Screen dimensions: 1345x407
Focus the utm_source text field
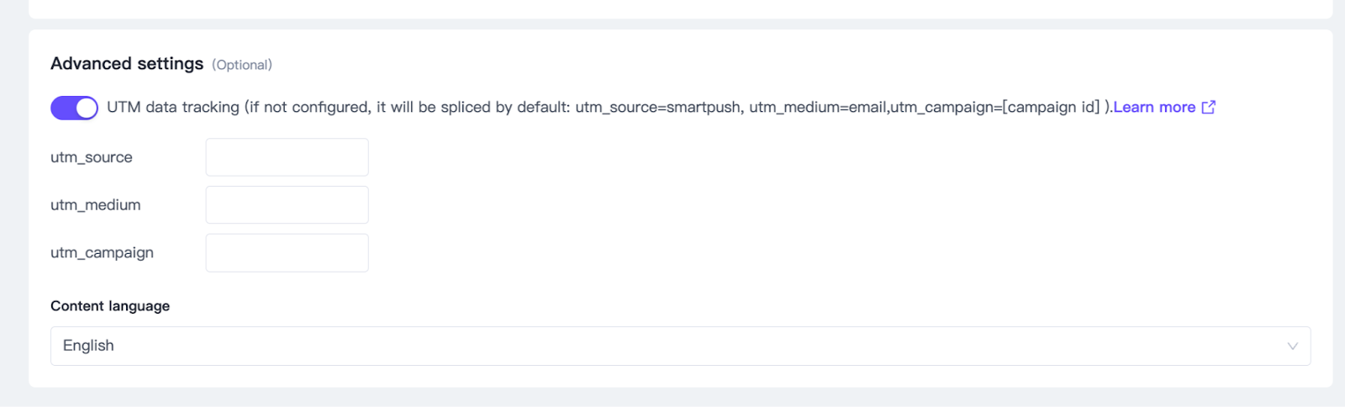point(287,157)
